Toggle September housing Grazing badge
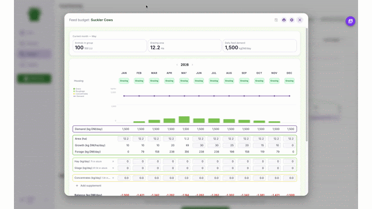The image size is (372, 209). 244,81
